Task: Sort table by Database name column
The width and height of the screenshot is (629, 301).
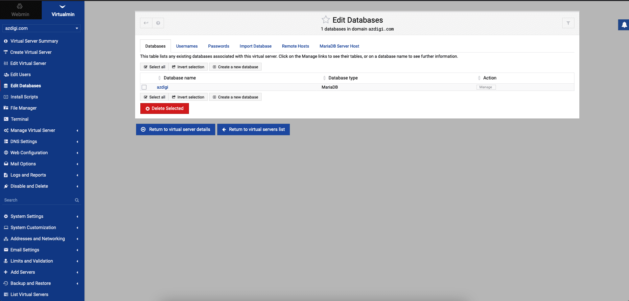Action: coord(179,78)
